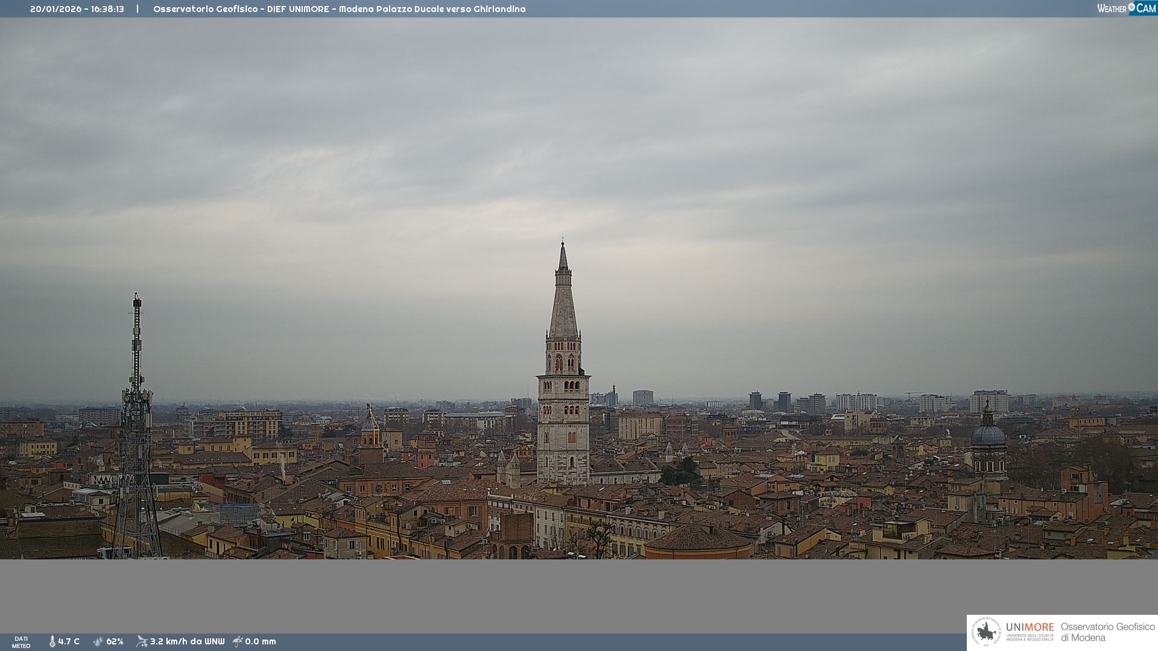Click the thermometer temperature icon
The image size is (1158, 651).
click(52, 641)
